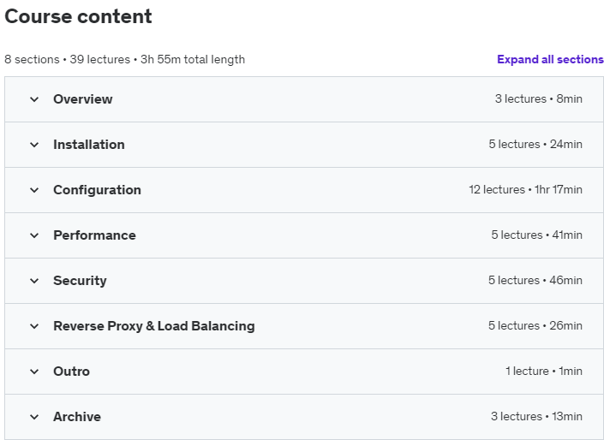Select the Outro section heading

point(71,372)
